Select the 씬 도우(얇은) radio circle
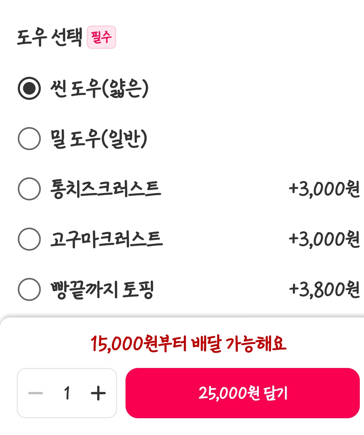The image size is (364, 435). coord(29,88)
